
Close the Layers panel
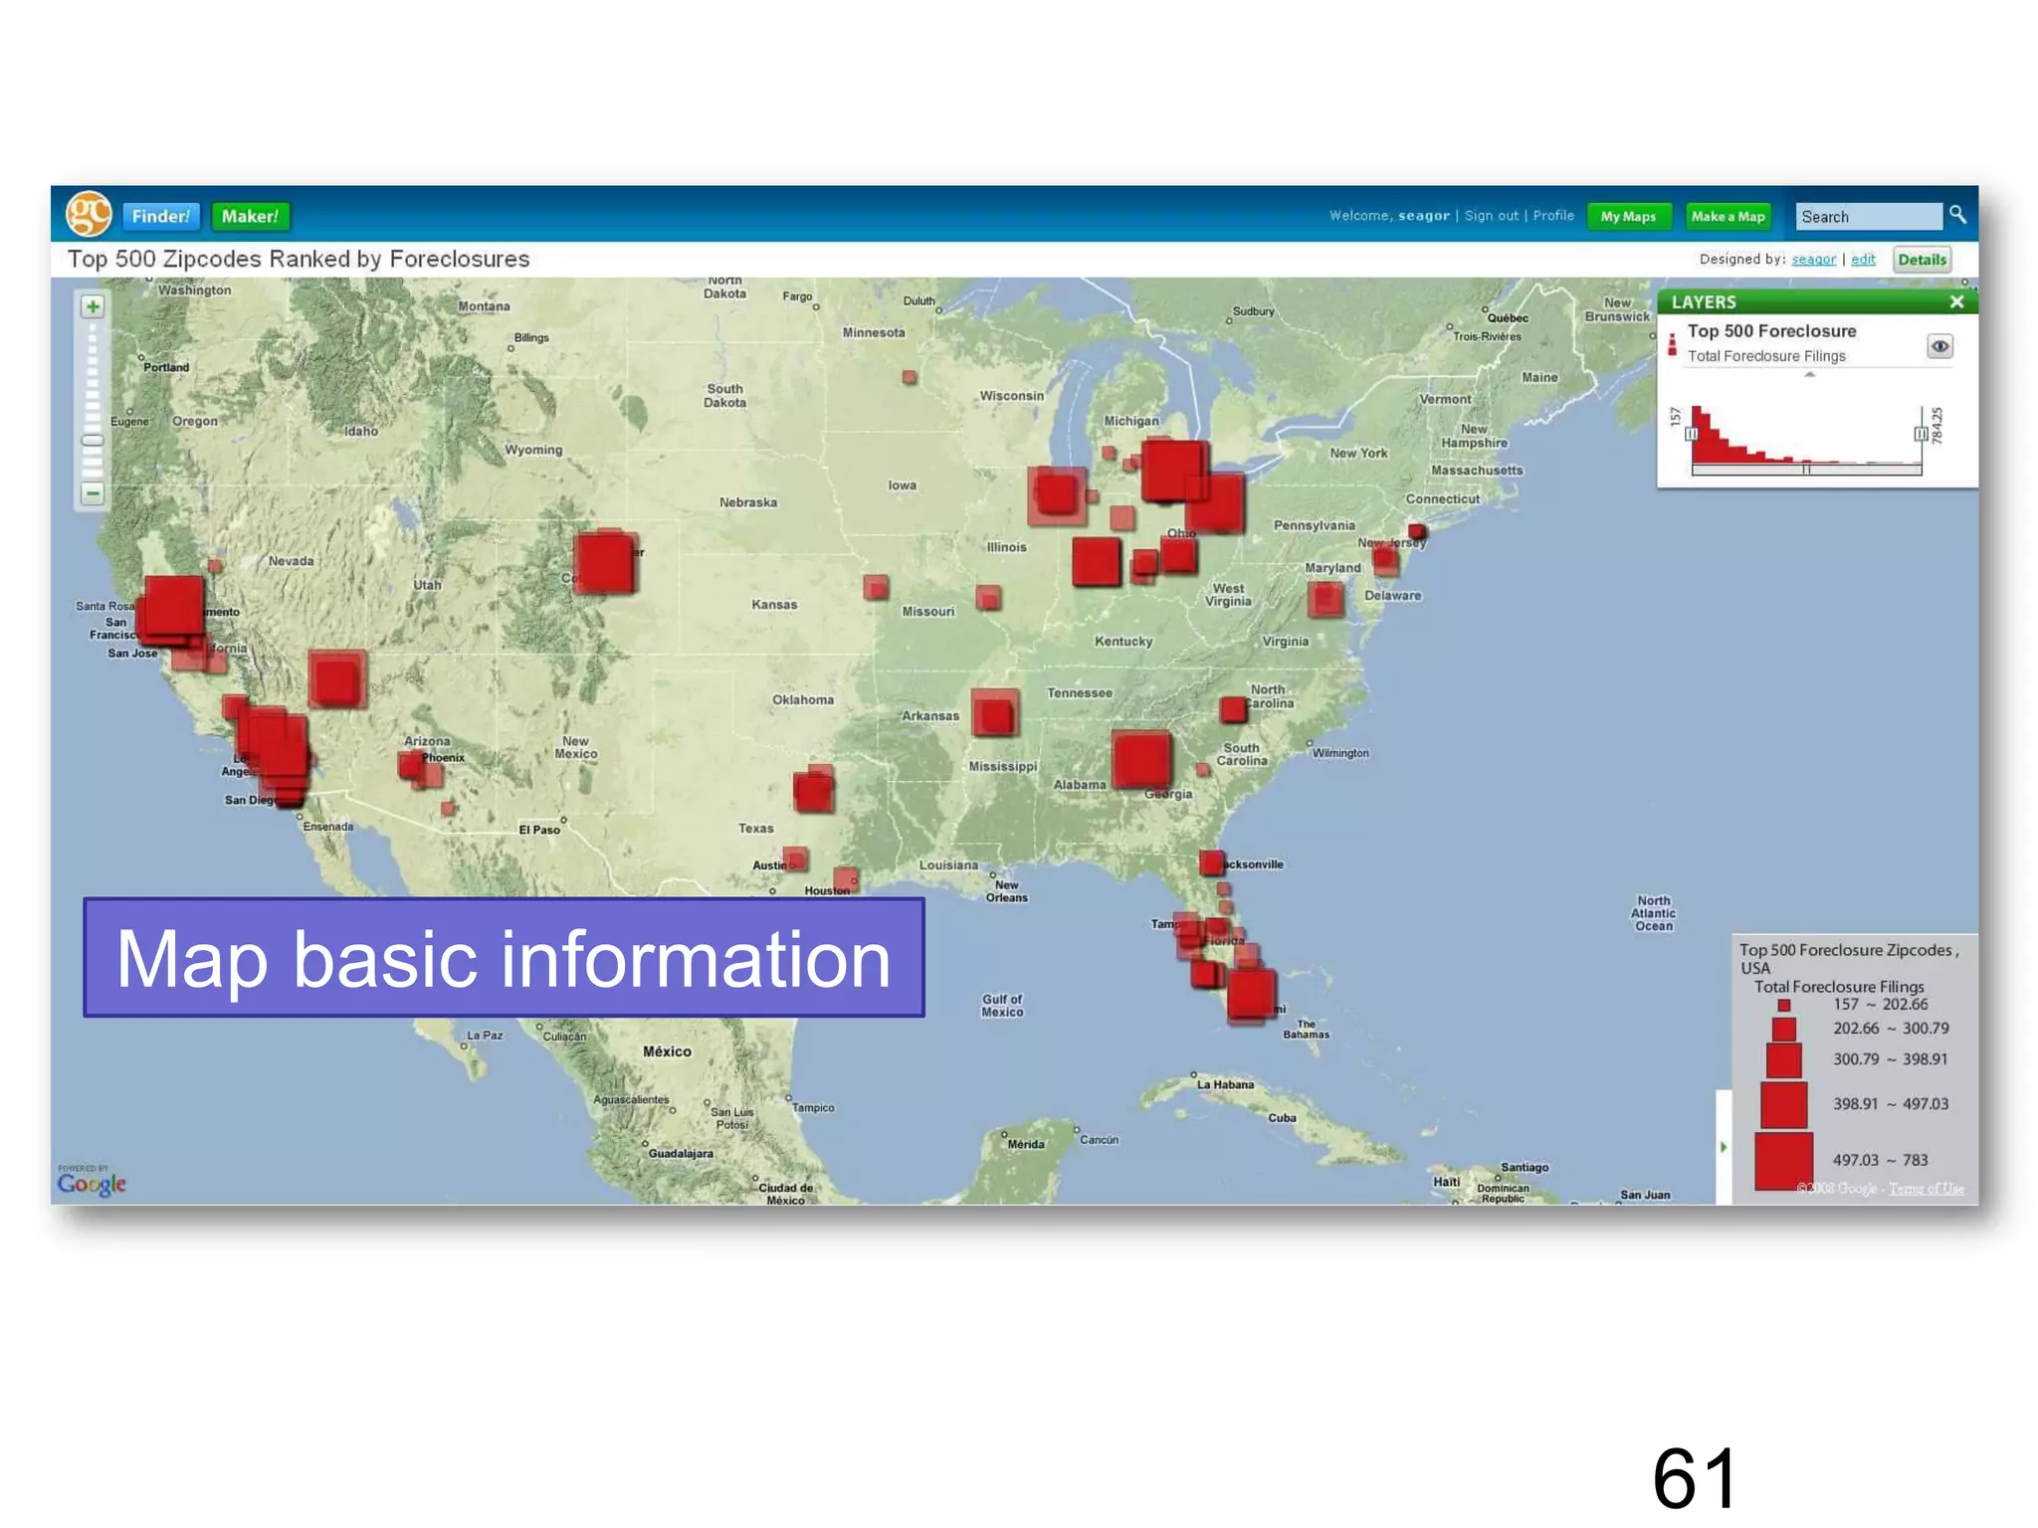1956,301
